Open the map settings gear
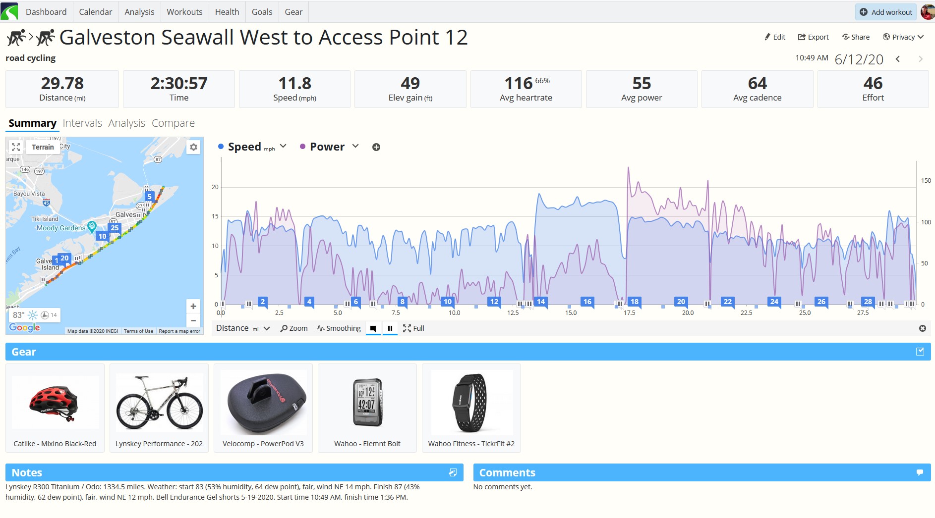Viewport: 935px width, 518px height. [193, 147]
